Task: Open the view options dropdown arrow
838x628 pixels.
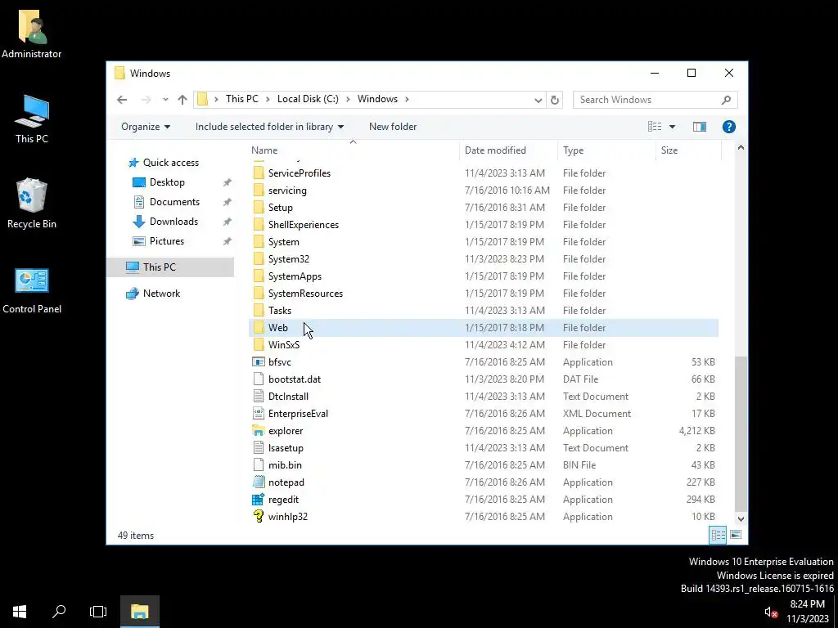Action: (x=673, y=127)
